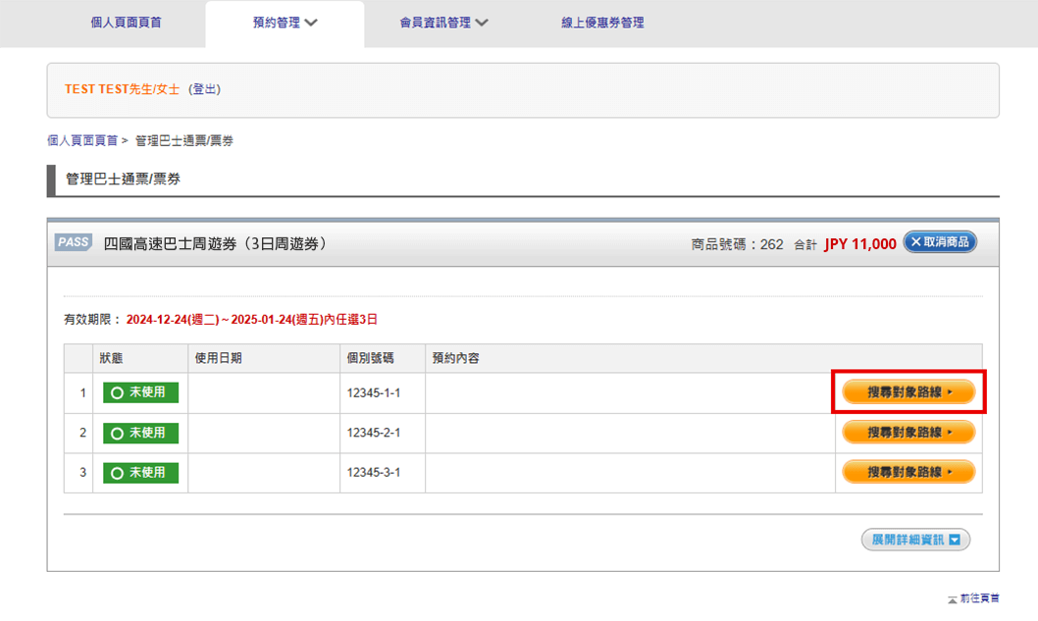Click the PASS badge icon
This screenshot has height=621, width=1038.
pyautogui.click(x=72, y=241)
